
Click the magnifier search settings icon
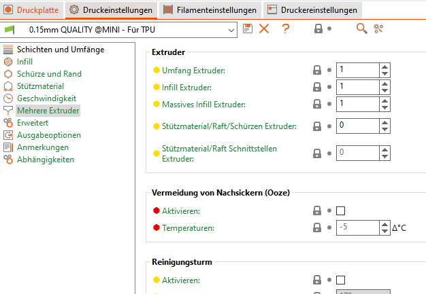click(x=362, y=29)
